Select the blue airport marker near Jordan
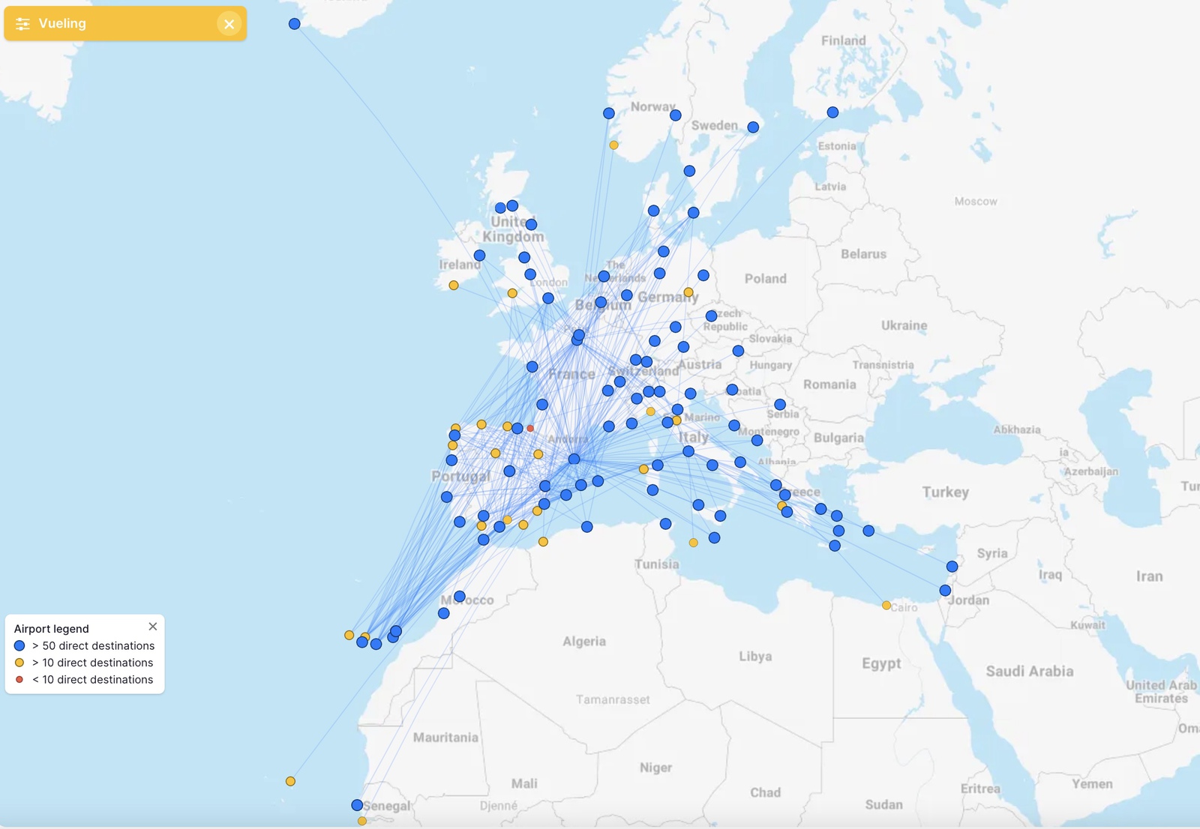 [x=945, y=591]
